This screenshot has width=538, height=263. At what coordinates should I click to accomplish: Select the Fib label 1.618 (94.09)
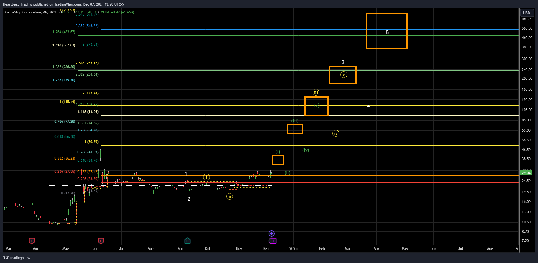tap(88, 112)
